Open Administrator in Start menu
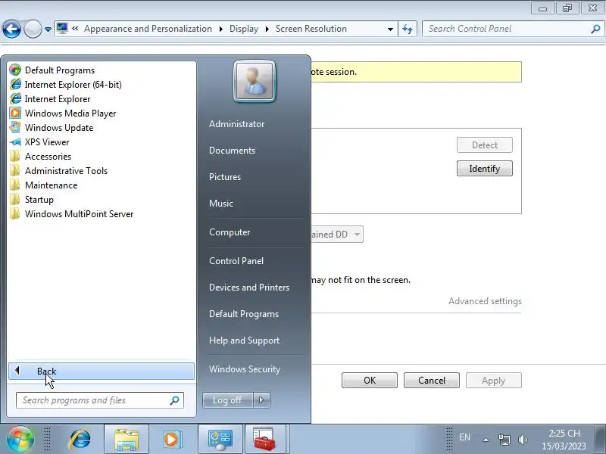 [236, 124]
